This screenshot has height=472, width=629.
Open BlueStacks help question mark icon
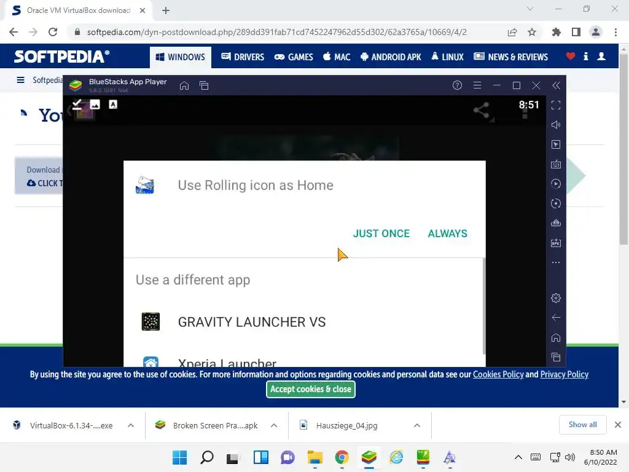pyautogui.click(x=457, y=85)
